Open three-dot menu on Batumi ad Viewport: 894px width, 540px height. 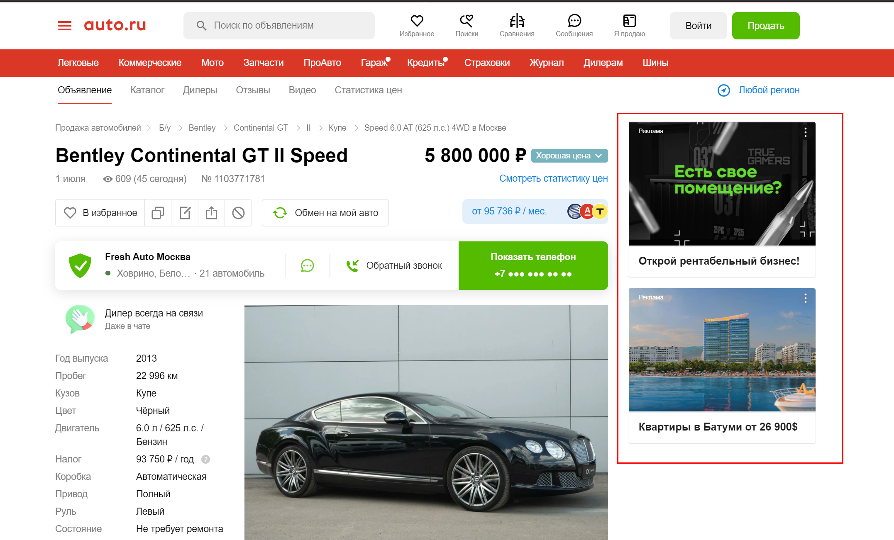tap(805, 298)
